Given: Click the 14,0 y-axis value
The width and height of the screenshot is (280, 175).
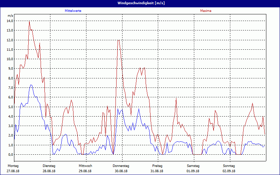Looking at the screenshot, I should [x=10, y=21].
